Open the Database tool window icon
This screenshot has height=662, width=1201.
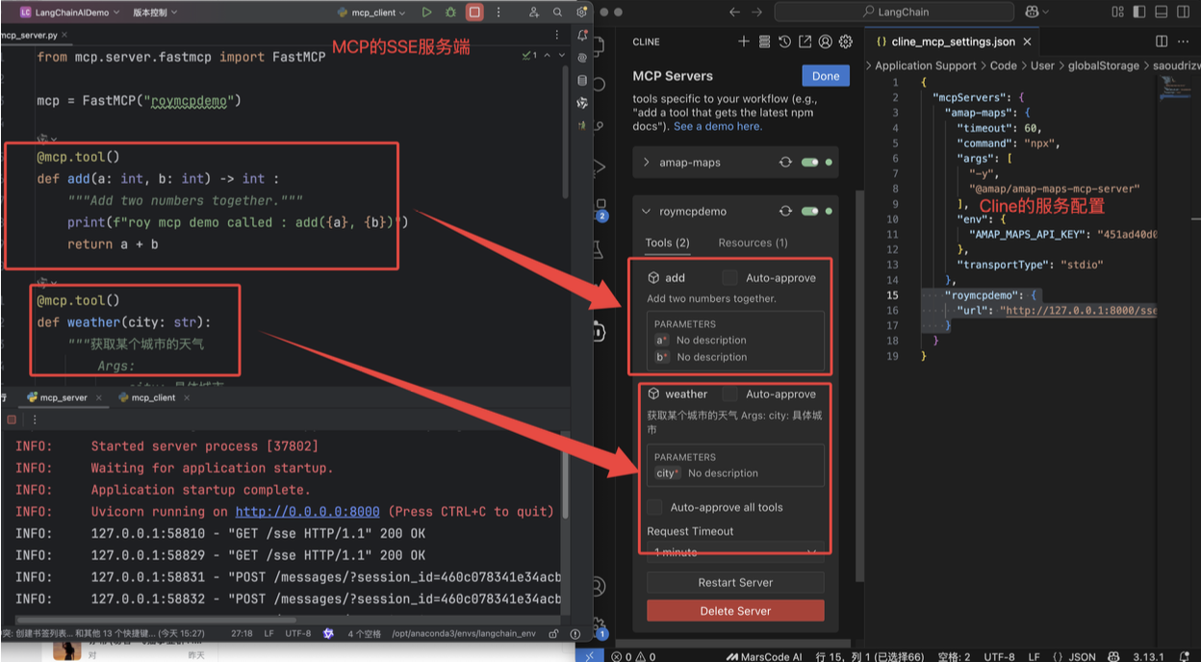coord(582,80)
